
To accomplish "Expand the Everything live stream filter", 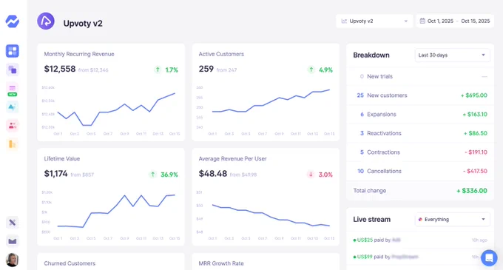I will (452, 220).
